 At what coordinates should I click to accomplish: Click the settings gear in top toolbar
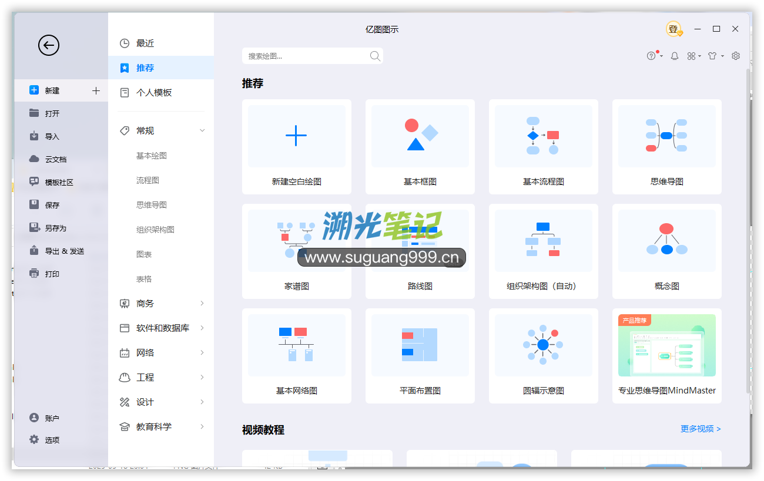736,56
